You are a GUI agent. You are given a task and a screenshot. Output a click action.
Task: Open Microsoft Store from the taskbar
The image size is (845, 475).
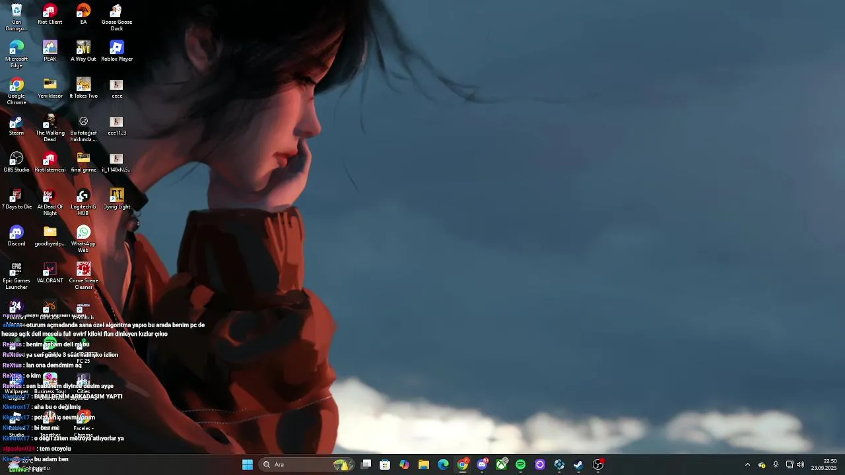[386, 464]
